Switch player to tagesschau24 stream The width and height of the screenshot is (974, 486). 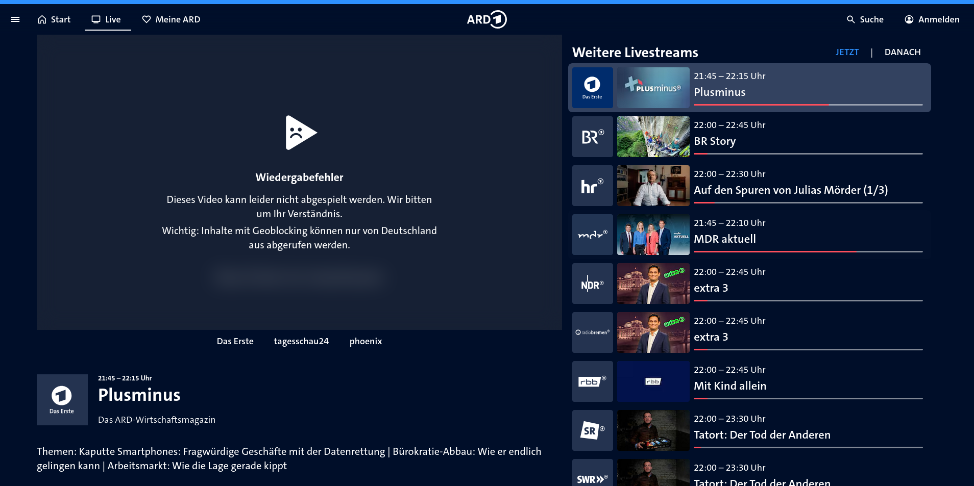301,341
